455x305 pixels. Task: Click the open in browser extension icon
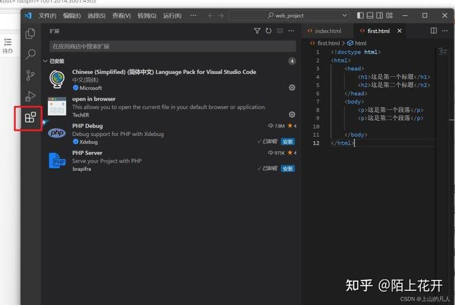click(x=57, y=106)
